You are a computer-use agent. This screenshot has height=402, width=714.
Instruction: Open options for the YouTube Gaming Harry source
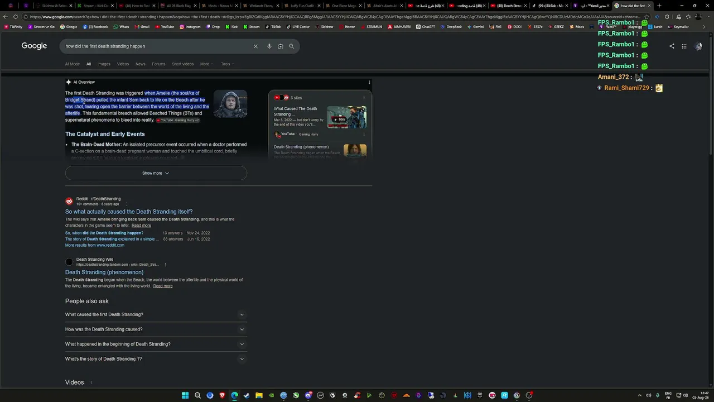click(x=364, y=134)
